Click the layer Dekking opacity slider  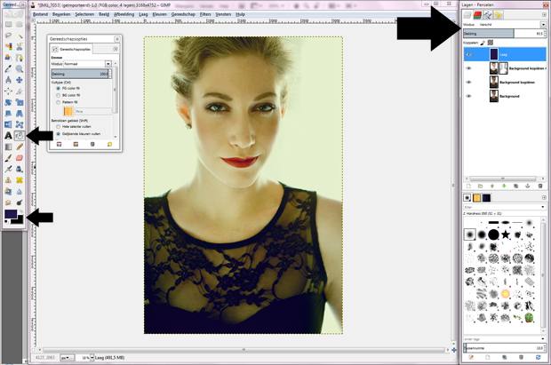click(504, 34)
